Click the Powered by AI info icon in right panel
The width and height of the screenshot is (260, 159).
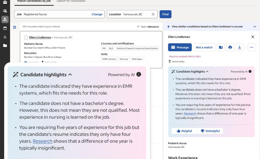tap(250, 71)
